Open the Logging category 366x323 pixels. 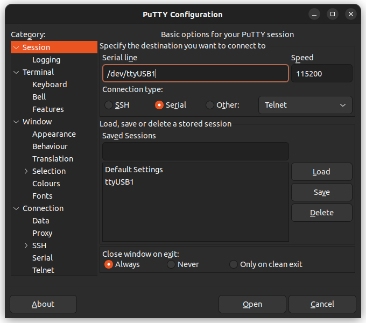(46, 60)
